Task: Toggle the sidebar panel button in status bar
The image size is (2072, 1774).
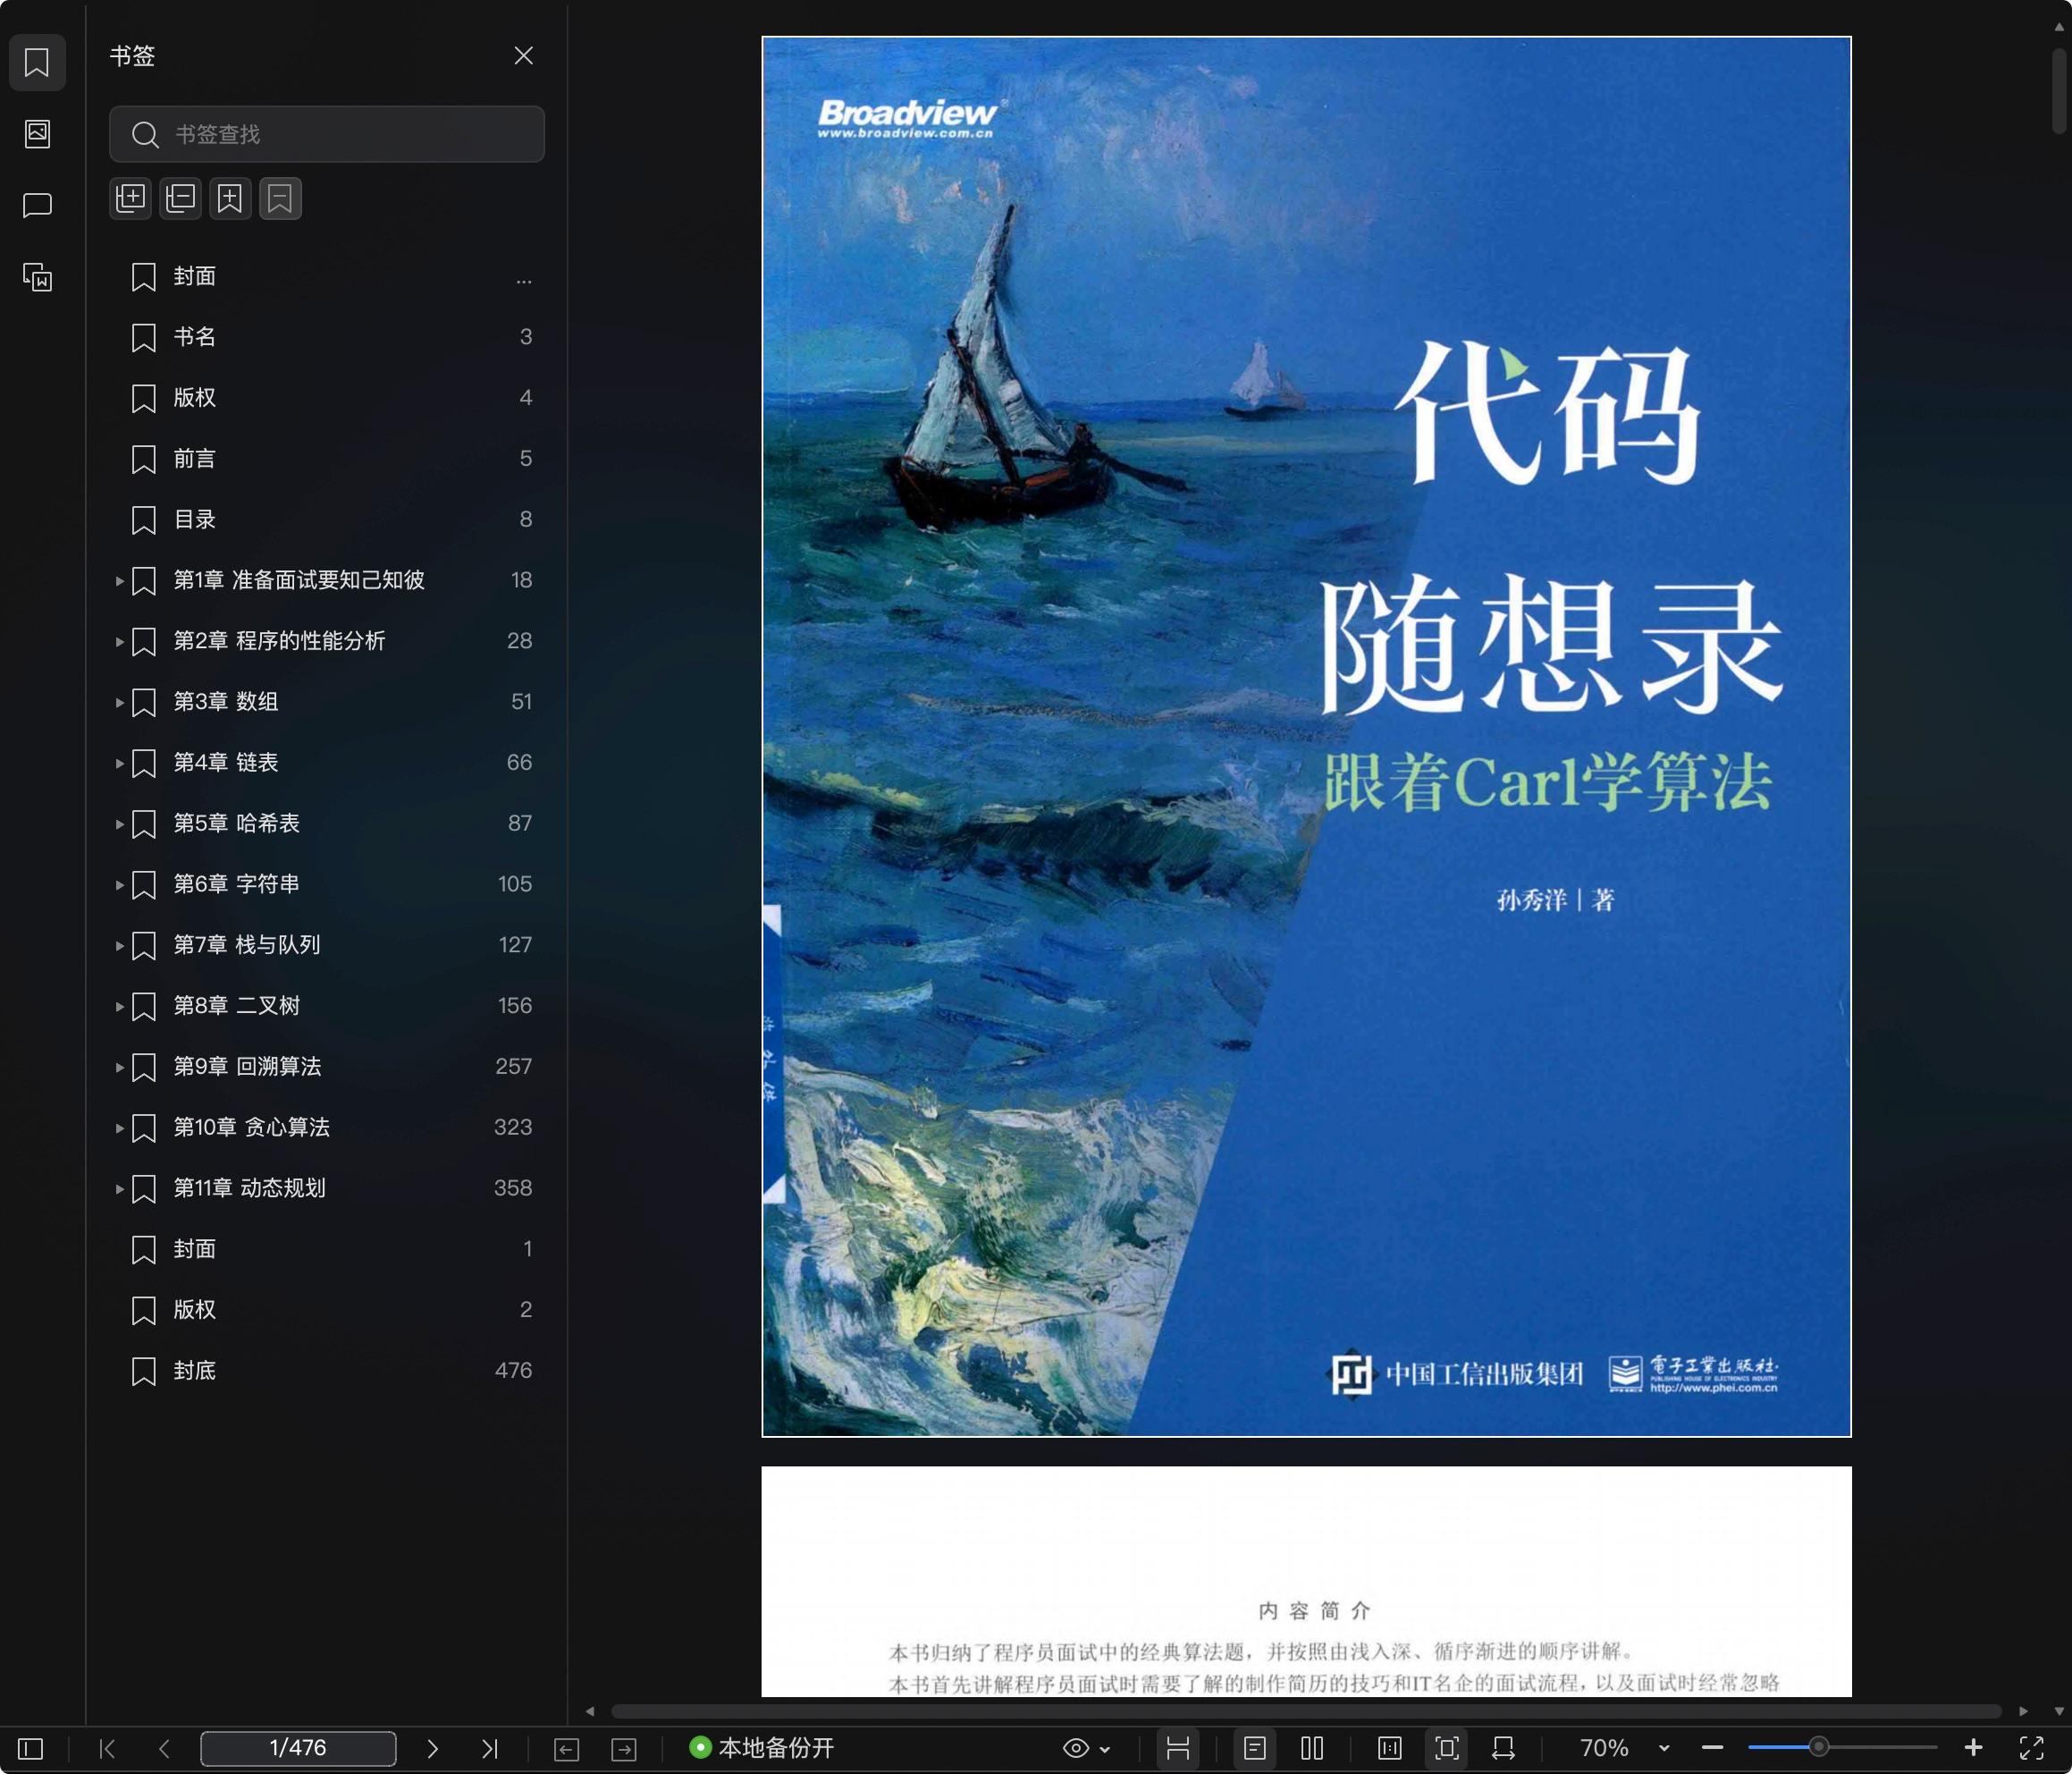Action: (31, 1748)
